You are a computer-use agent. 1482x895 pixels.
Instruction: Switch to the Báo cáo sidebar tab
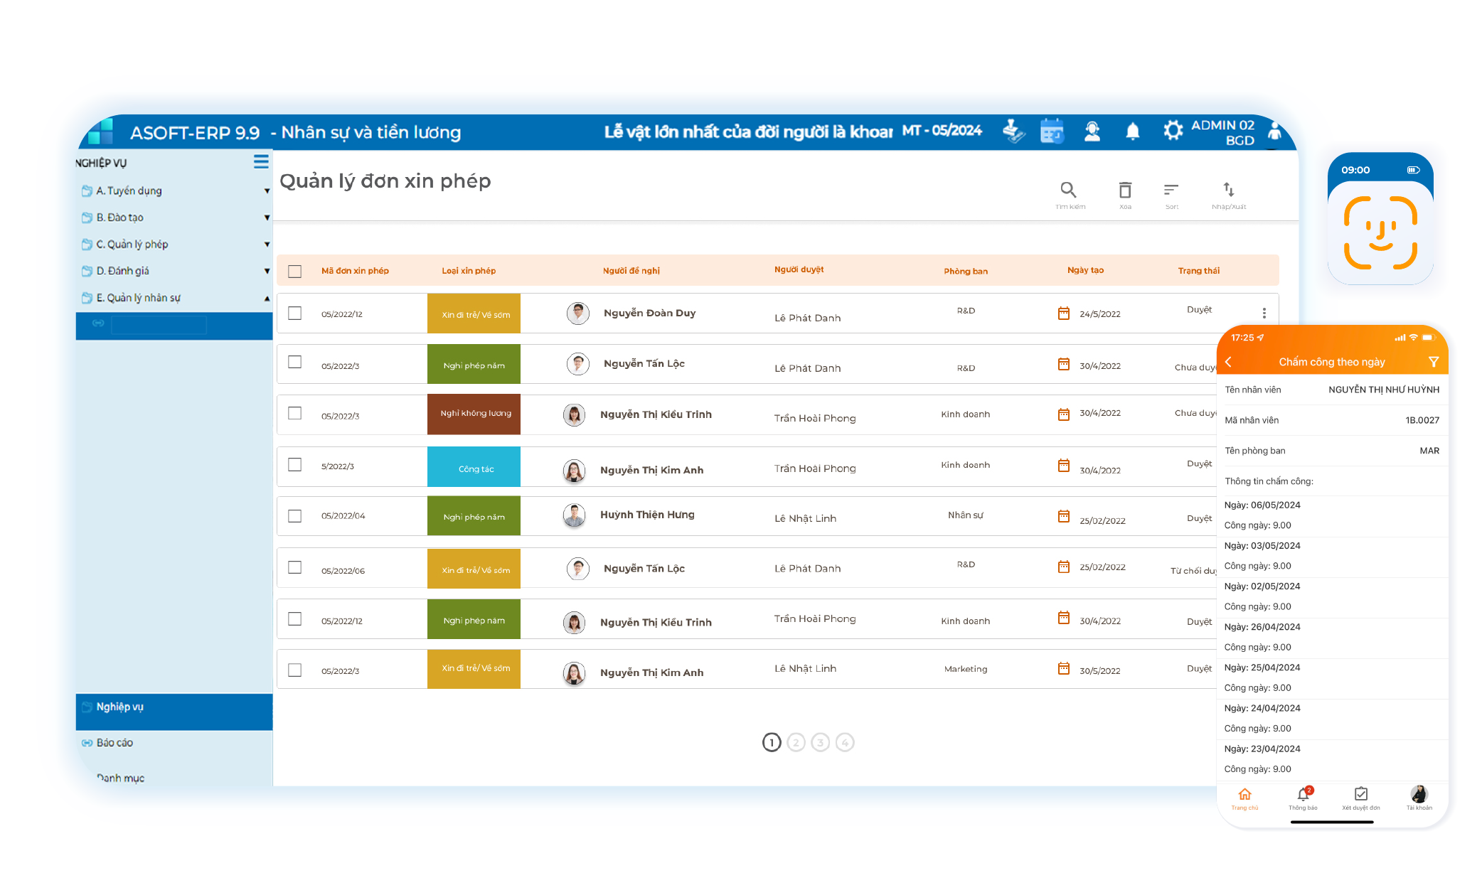[114, 743]
